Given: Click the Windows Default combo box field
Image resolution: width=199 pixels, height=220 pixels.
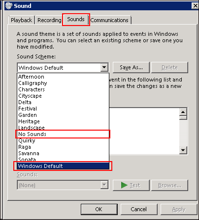Looking at the screenshot, I should pyautogui.click(x=63, y=67).
